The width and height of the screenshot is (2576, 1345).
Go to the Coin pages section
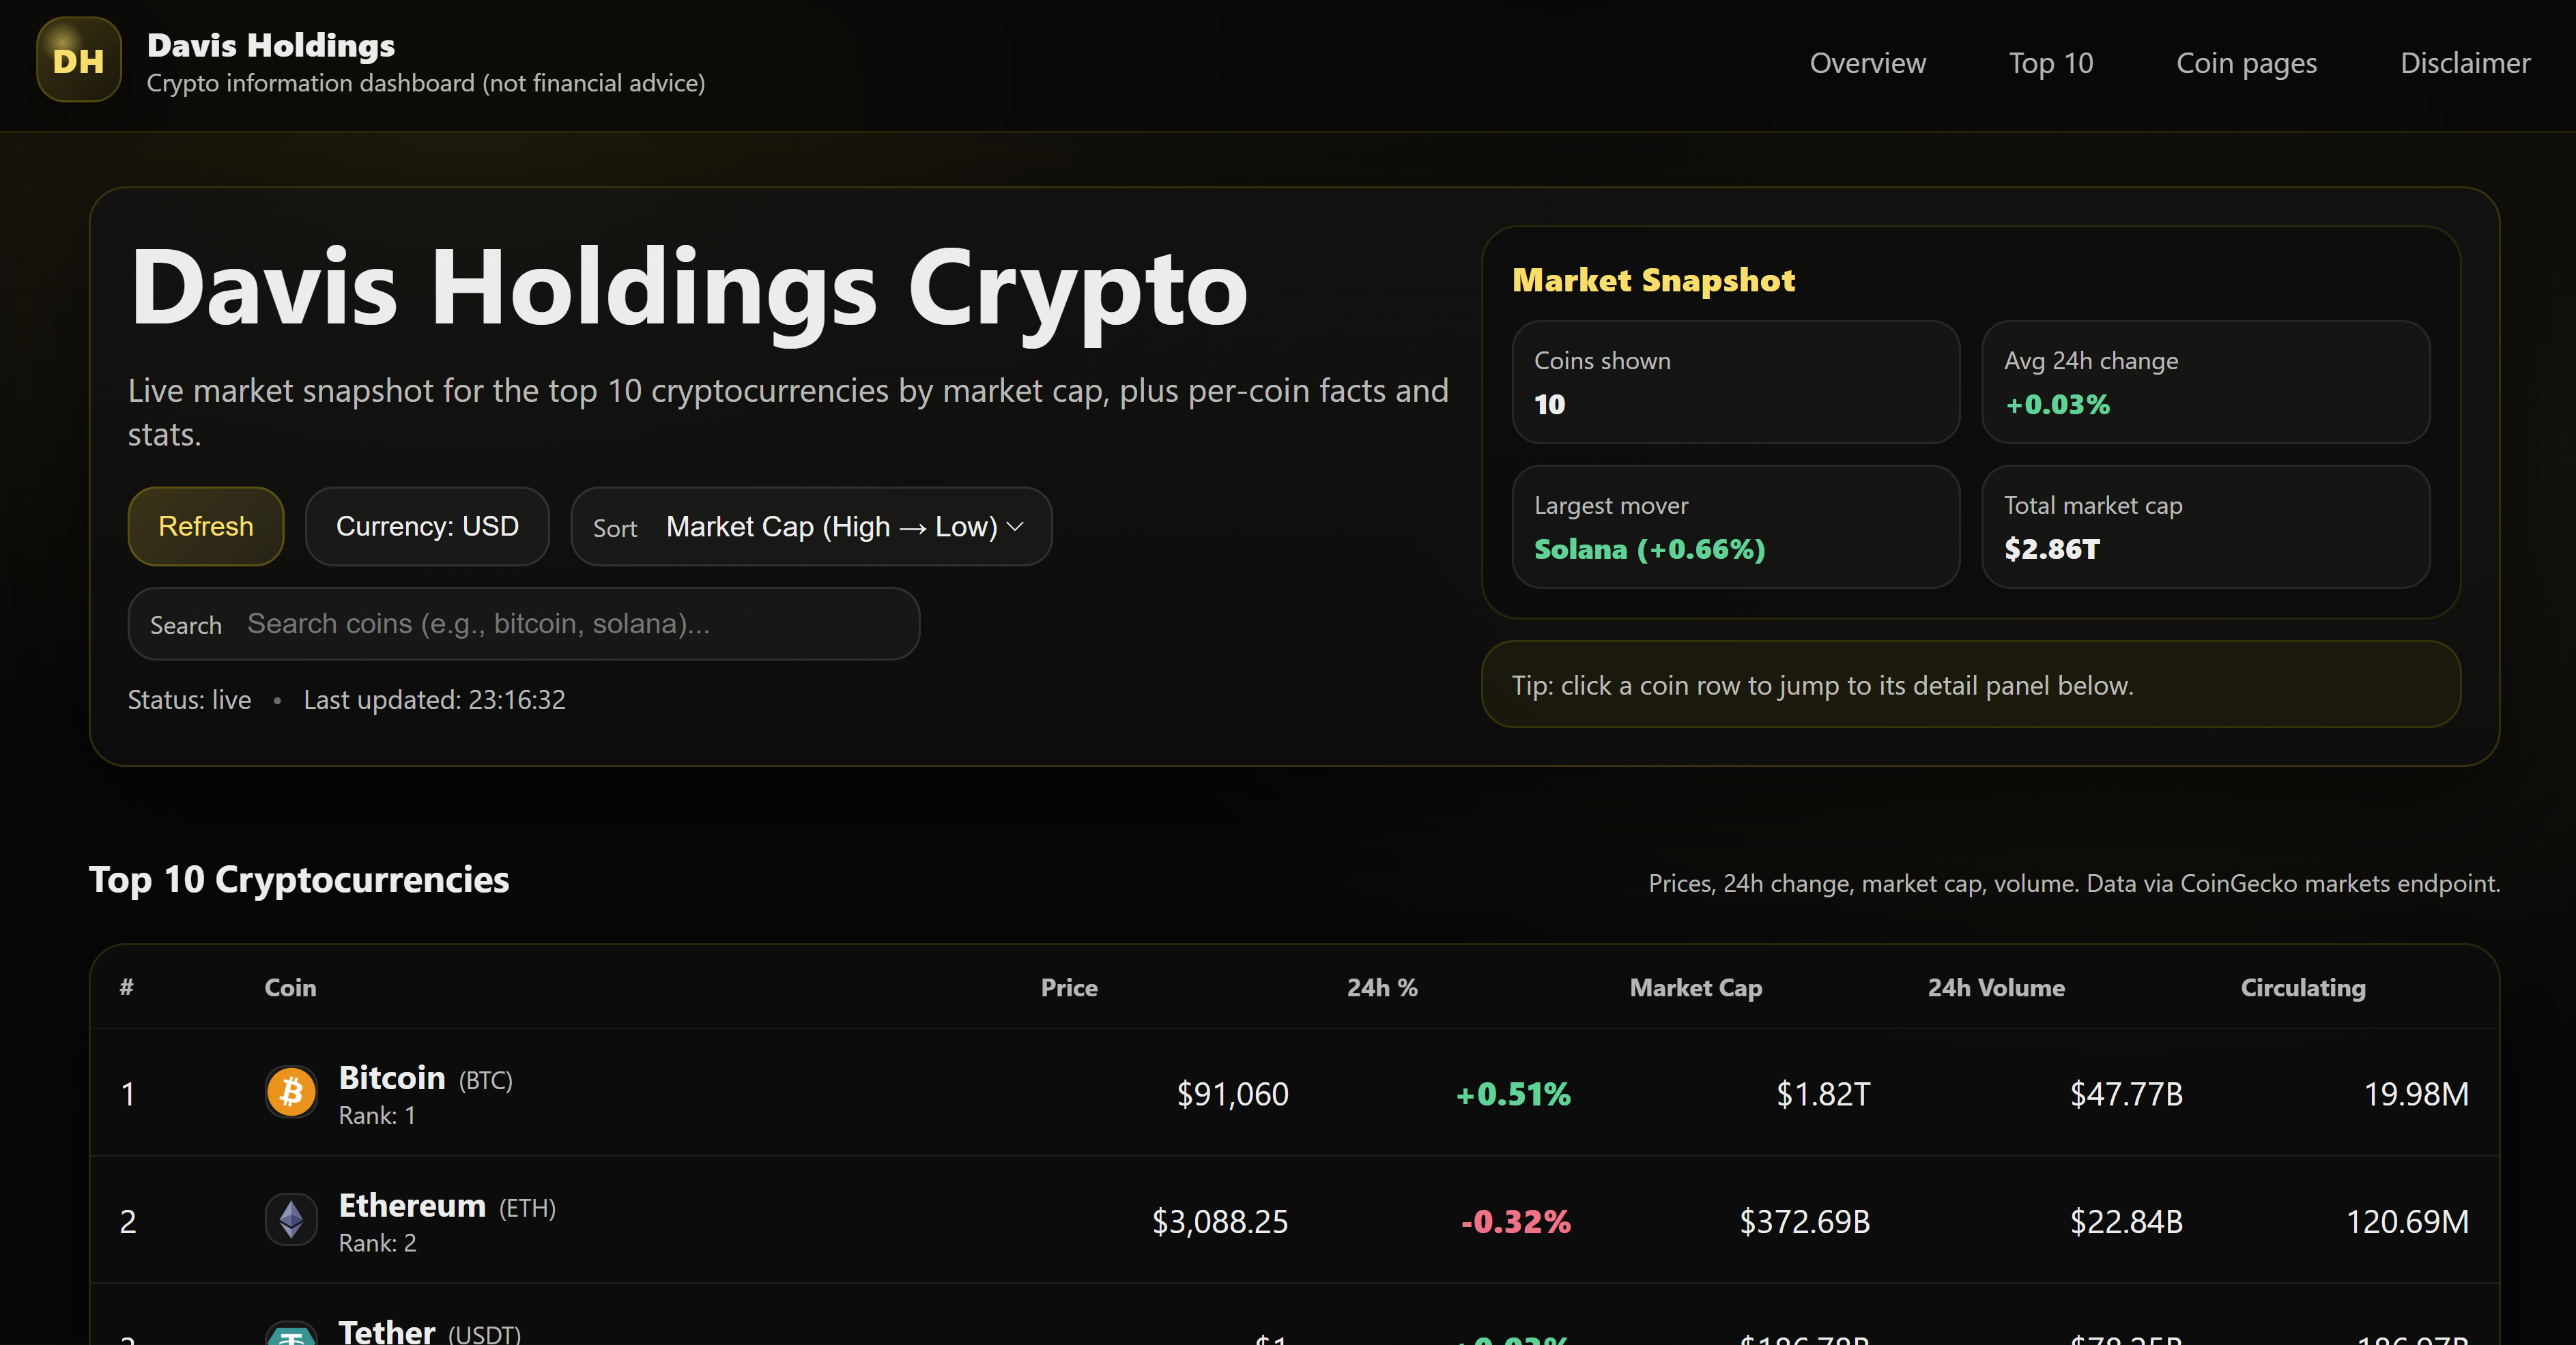click(x=2246, y=62)
